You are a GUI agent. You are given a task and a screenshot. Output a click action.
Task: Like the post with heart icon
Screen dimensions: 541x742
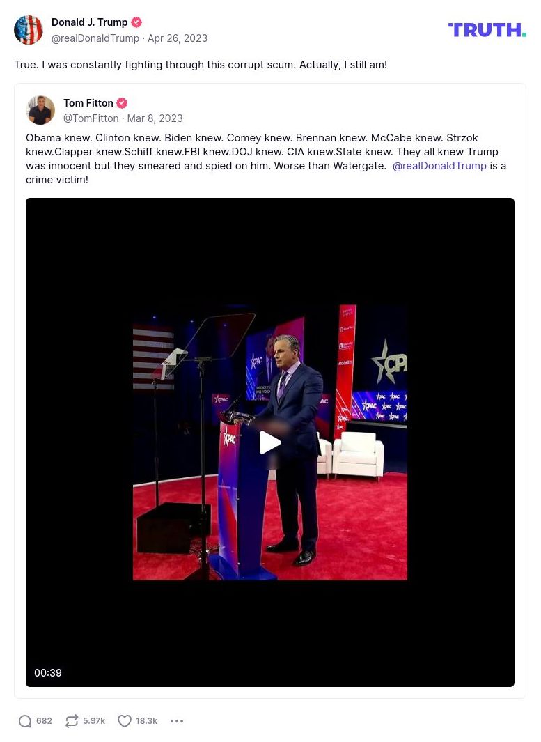click(x=124, y=720)
